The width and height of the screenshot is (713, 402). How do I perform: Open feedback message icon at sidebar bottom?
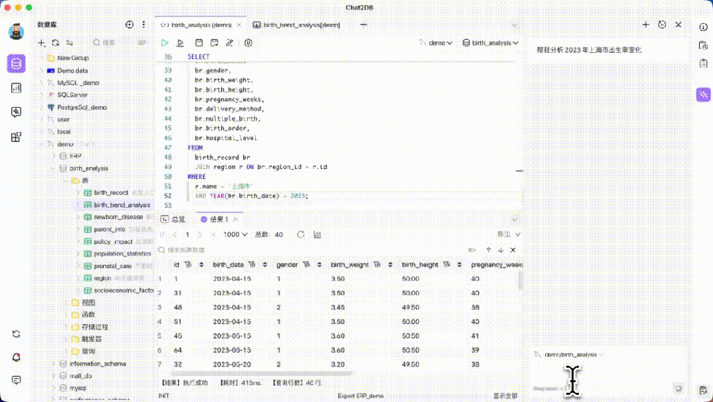point(17,380)
